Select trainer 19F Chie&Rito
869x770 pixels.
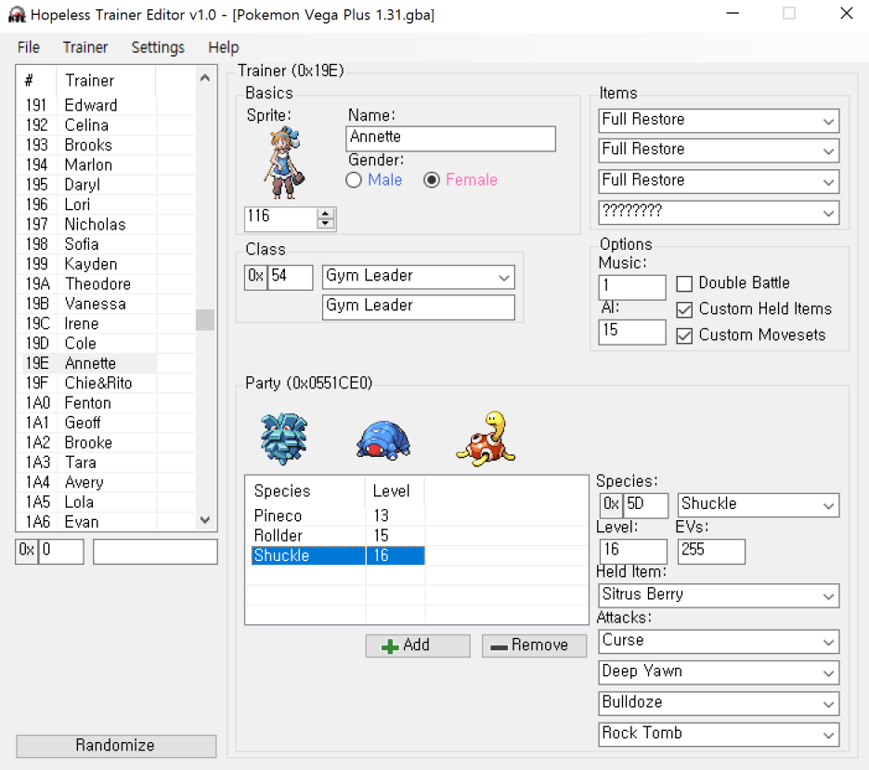coord(107,383)
